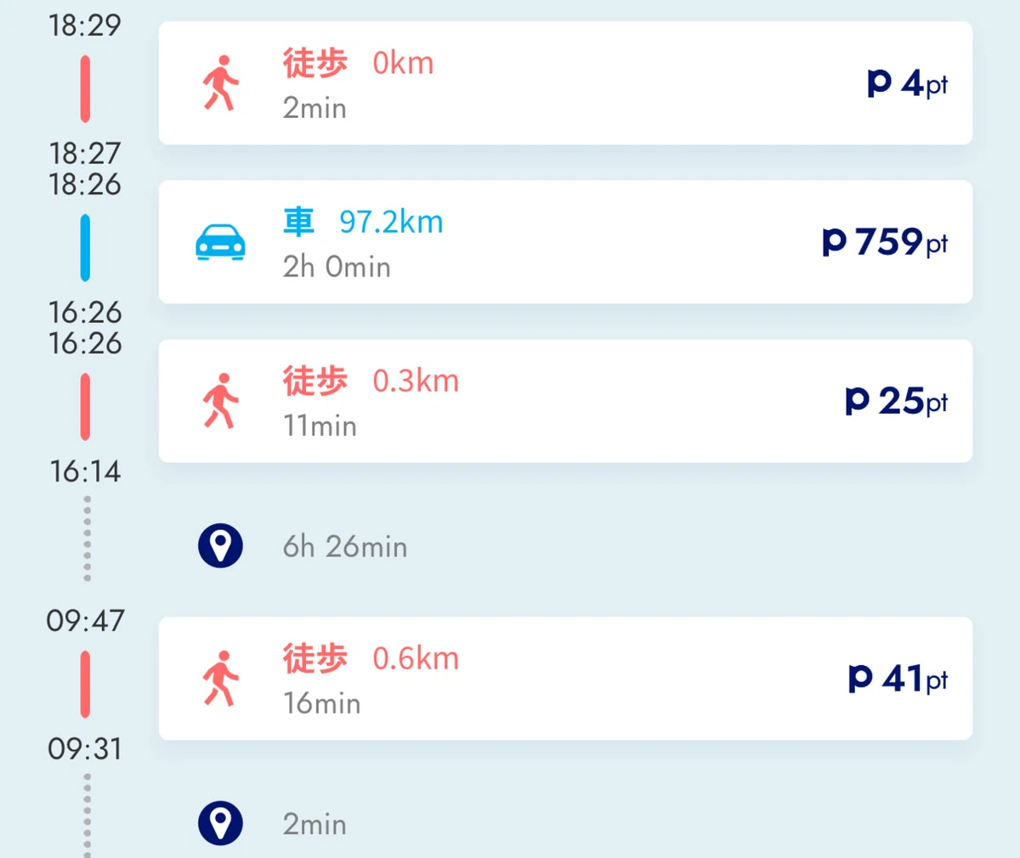Tap the 16:14 timestamp label
Image resolution: width=1020 pixels, height=858 pixels.
pos(85,471)
